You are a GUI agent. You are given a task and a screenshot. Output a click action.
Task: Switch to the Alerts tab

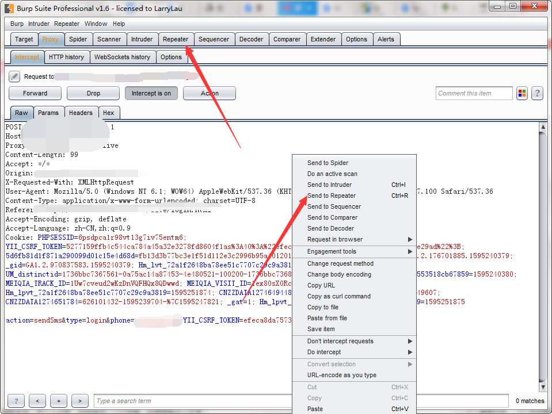(x=386, y=39)
